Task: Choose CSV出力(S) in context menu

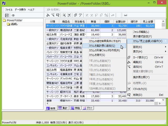Action: [x=147, y=89]
